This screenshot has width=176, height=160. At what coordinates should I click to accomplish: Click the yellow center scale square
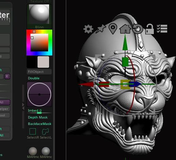tap(125, 84)
